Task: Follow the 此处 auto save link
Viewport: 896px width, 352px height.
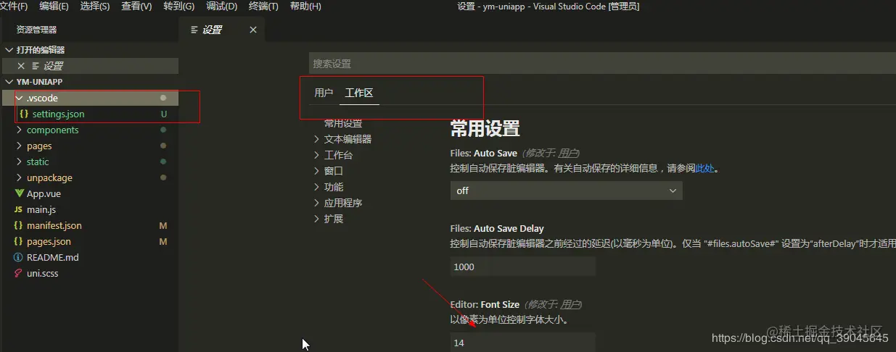Action: 704,168
